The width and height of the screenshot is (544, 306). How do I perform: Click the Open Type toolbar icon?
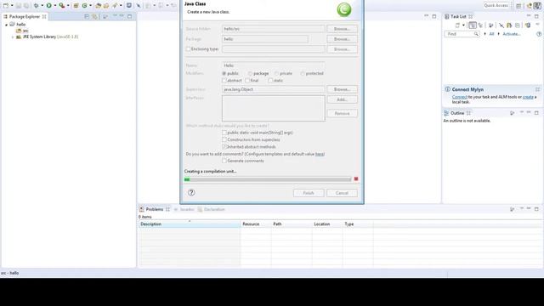click(x=99, y=6)
